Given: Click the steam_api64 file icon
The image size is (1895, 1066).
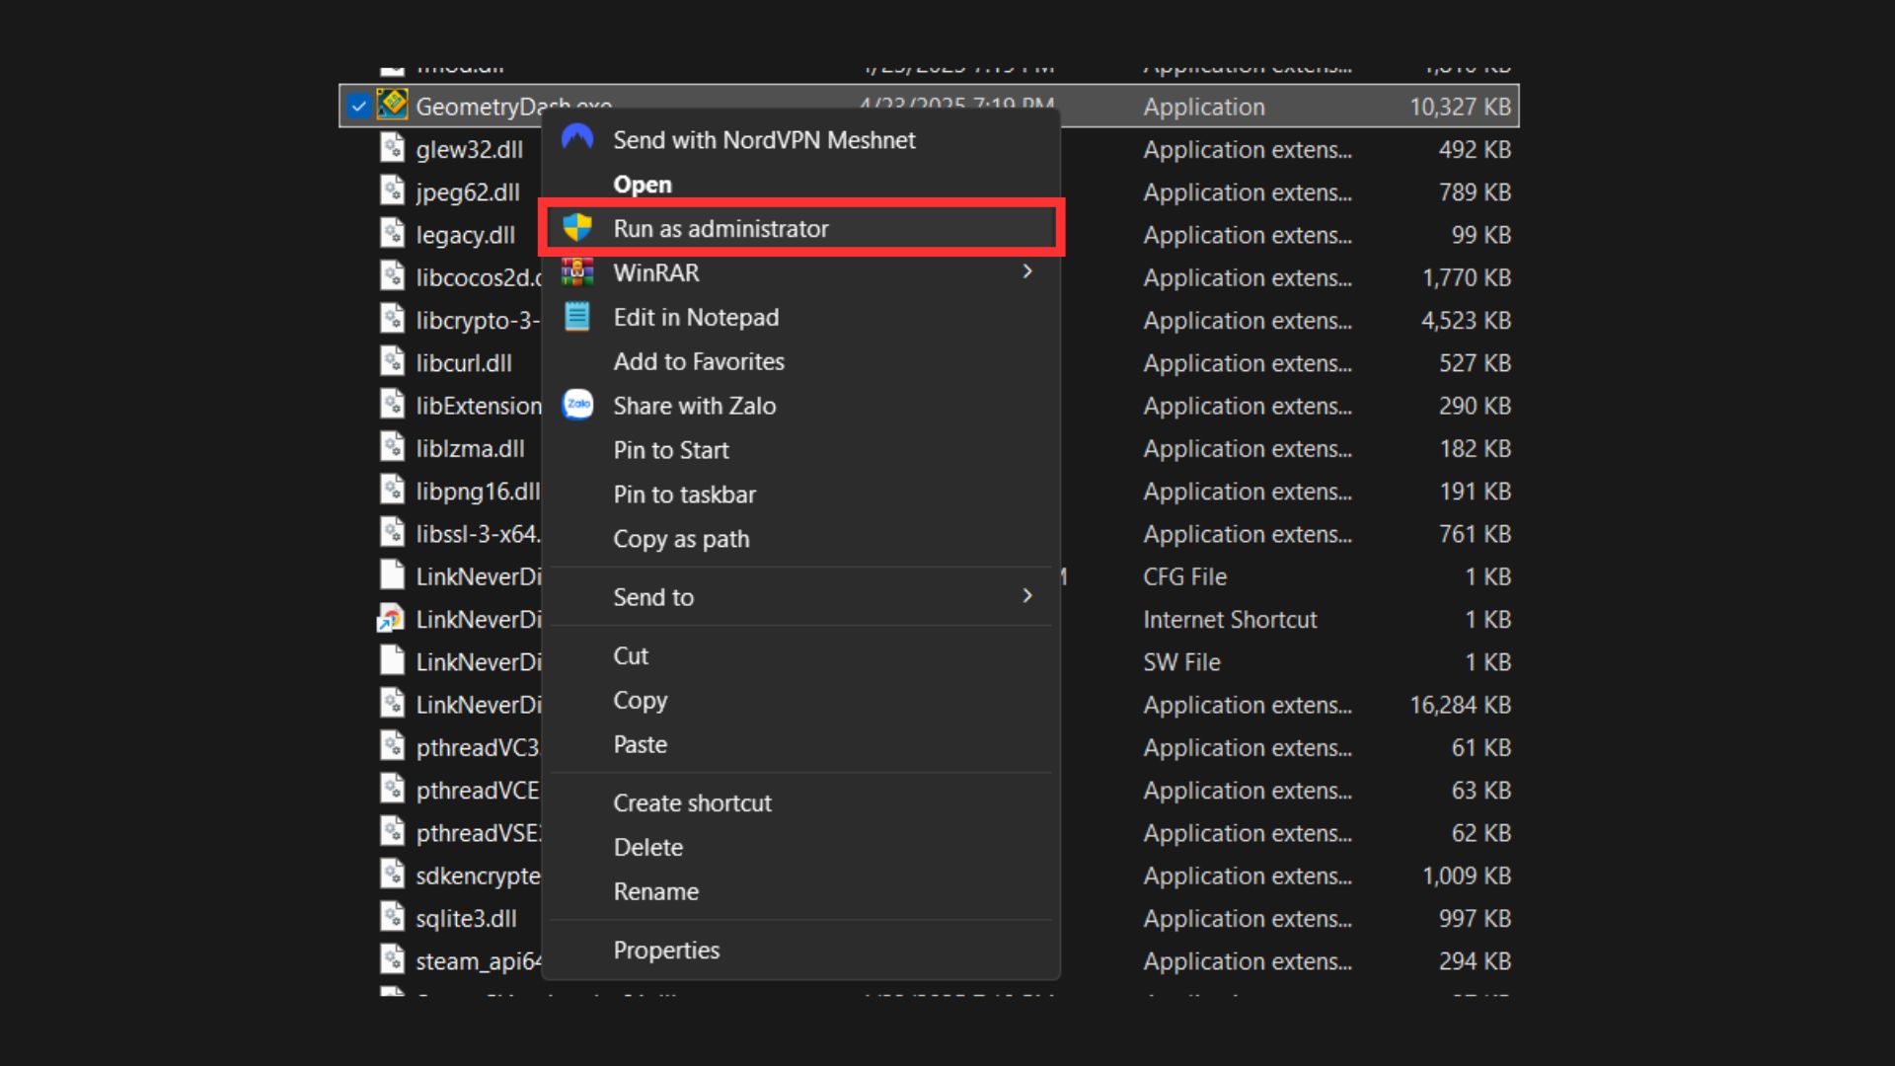Looking at the screenshot, I should click(392, 959).
